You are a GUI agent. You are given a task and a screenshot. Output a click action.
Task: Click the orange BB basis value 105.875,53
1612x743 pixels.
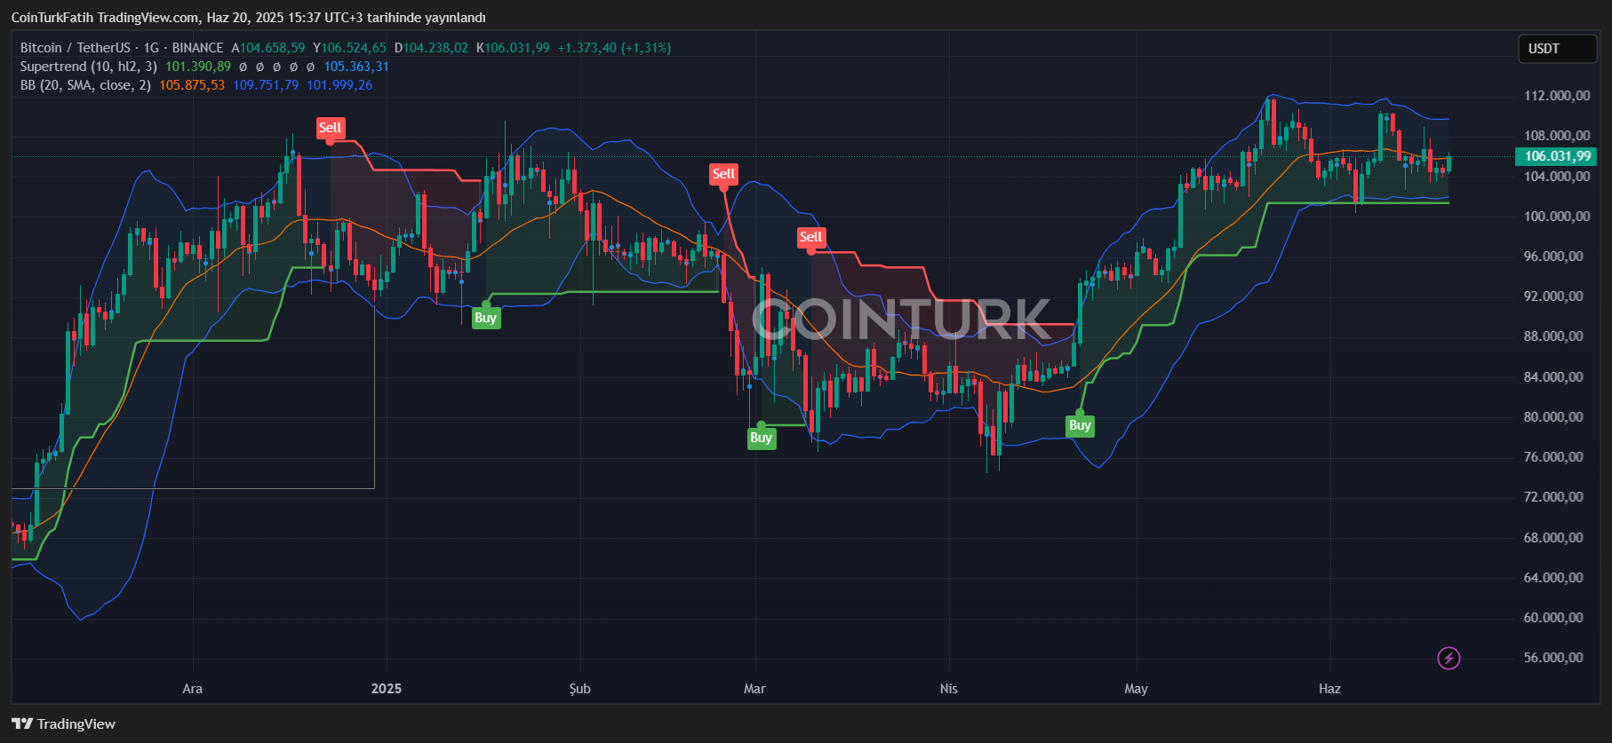click(x=192, y=85)
